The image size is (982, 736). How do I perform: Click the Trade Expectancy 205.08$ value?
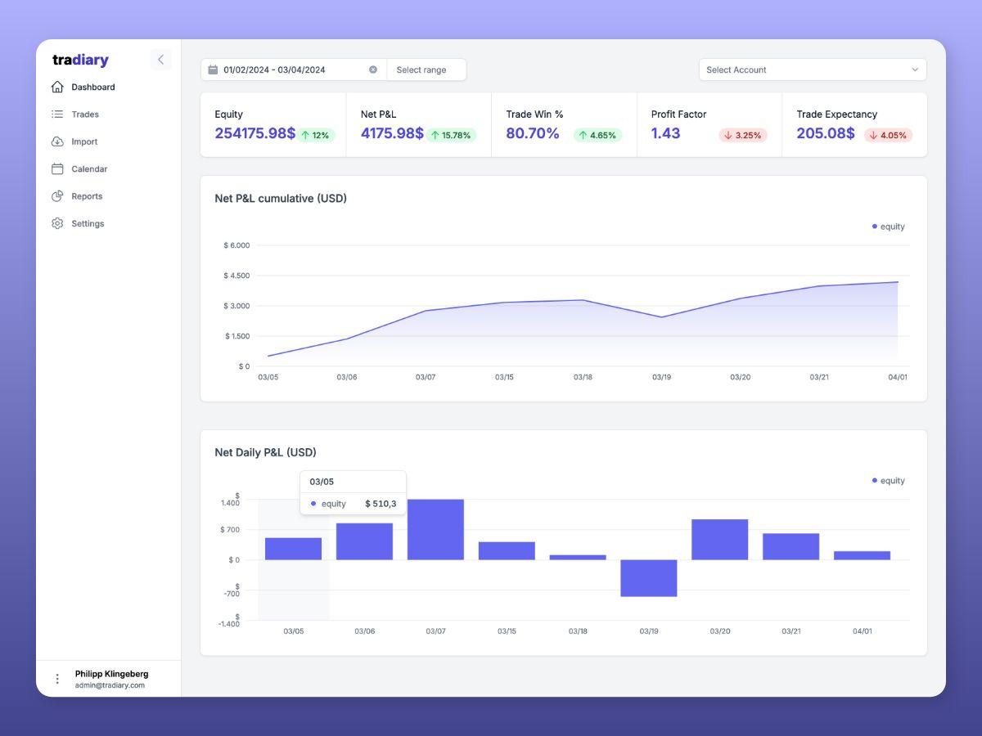pyautogui.click(x=826, y=133)
